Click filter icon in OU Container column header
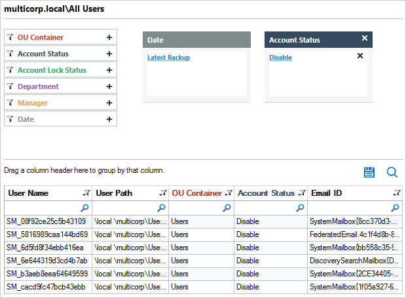 click(228, 193)
